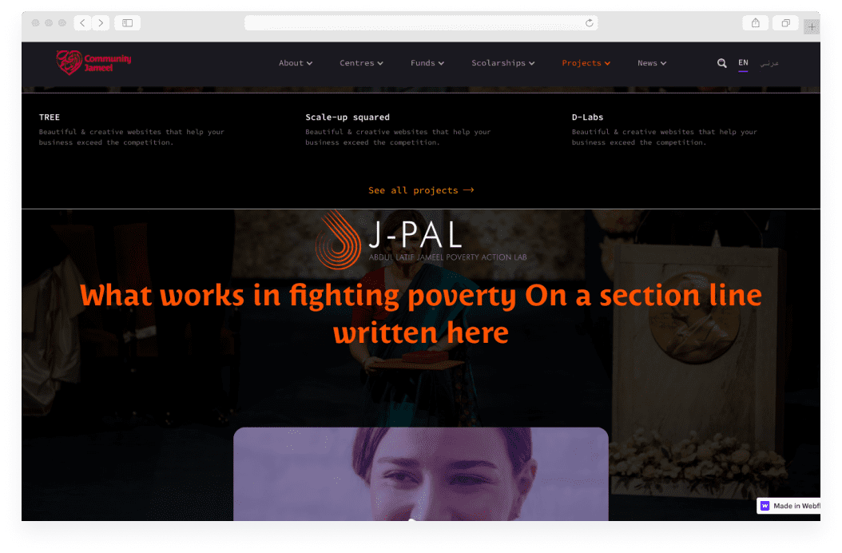Image resolution: width=842 pixels, height=553 pixels.
Task: Click the What works in fighting poverty heading
Action: [x=421, y=314]
